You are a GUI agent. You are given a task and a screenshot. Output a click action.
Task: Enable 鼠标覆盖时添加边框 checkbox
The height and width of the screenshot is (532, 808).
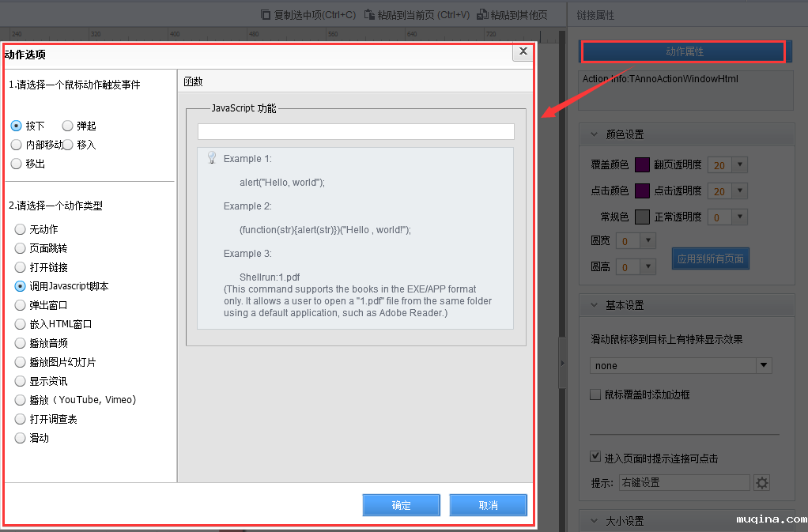click(x=595, y=394)
